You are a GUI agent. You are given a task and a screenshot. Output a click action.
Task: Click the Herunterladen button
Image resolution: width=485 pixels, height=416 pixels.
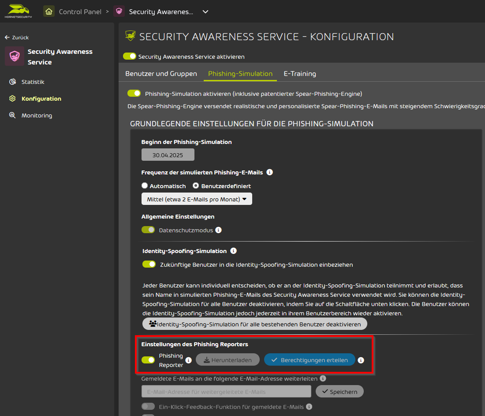pos(228,360)
